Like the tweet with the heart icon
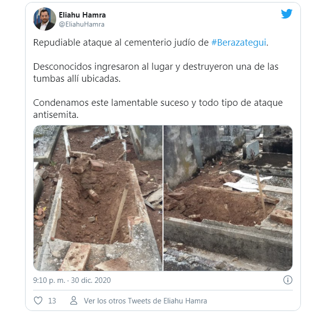 coord(38,300)
